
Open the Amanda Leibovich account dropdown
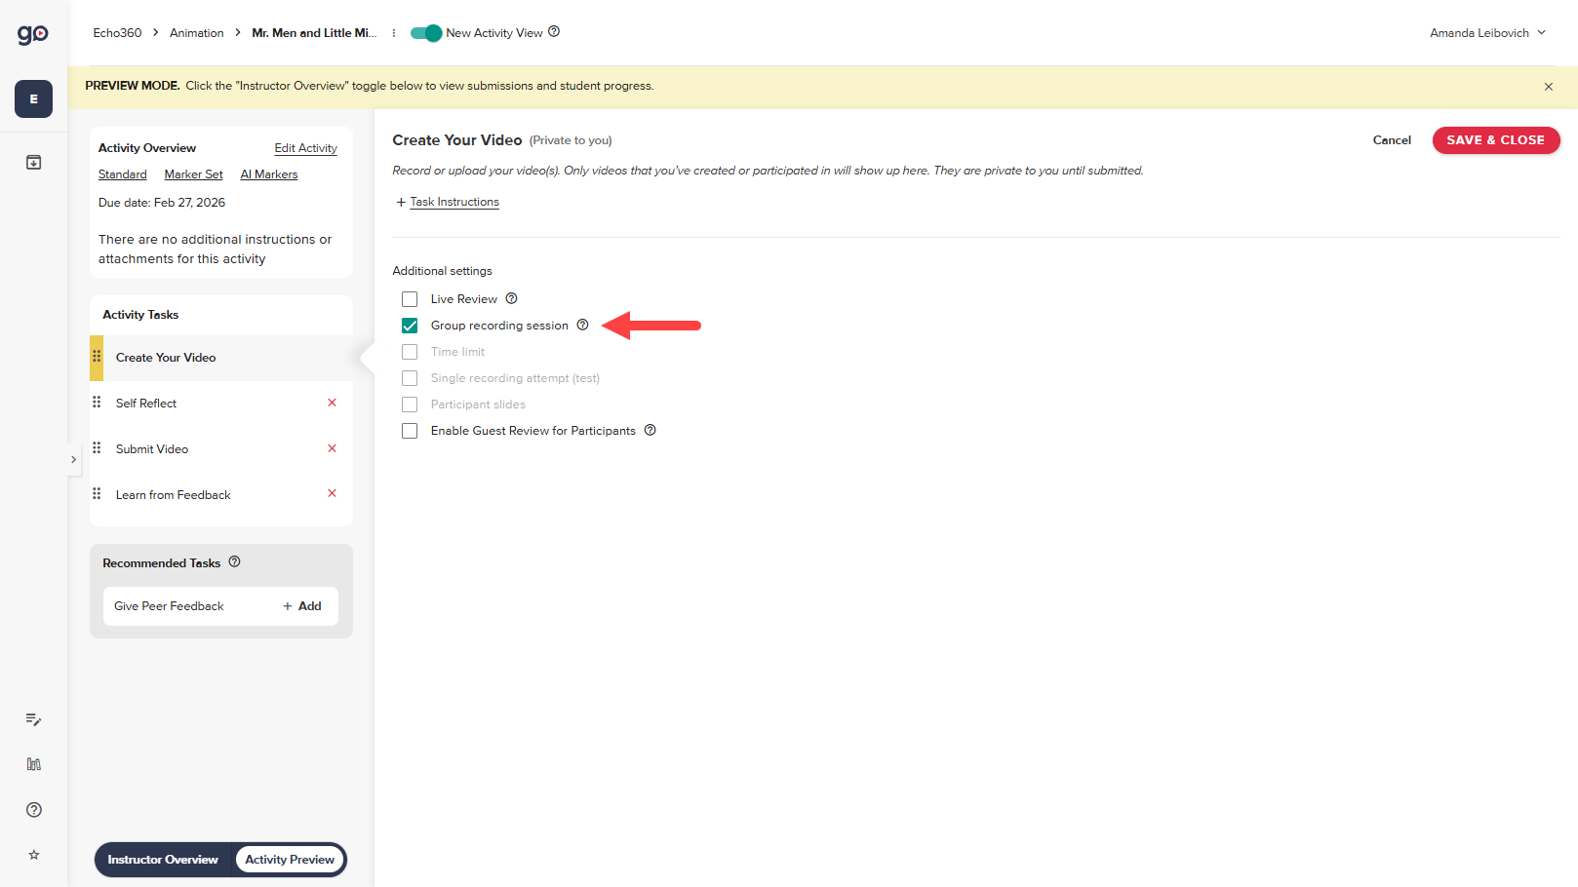click(1486, 32)
